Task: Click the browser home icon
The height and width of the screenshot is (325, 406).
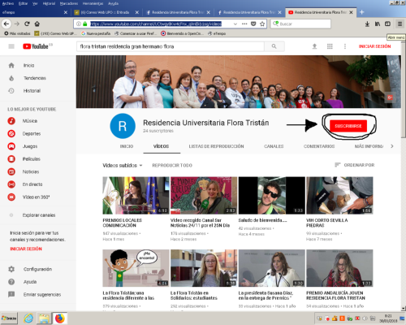Action: [37, 24]
